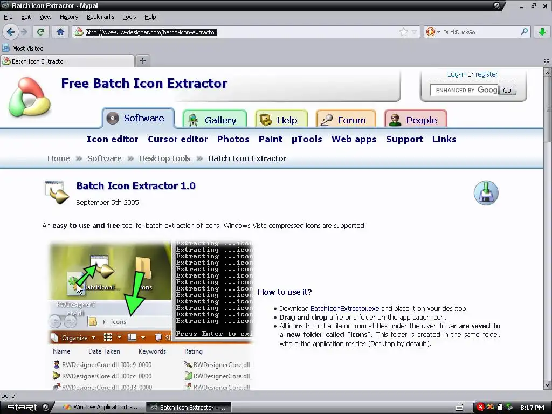Open the Most Visited bookmarks icon
The image size is (552, 414).
pos(5,48)
